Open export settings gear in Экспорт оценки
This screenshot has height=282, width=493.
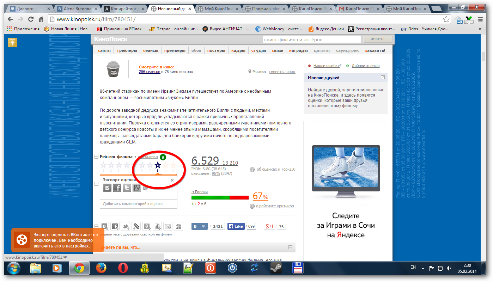(145, 189)
